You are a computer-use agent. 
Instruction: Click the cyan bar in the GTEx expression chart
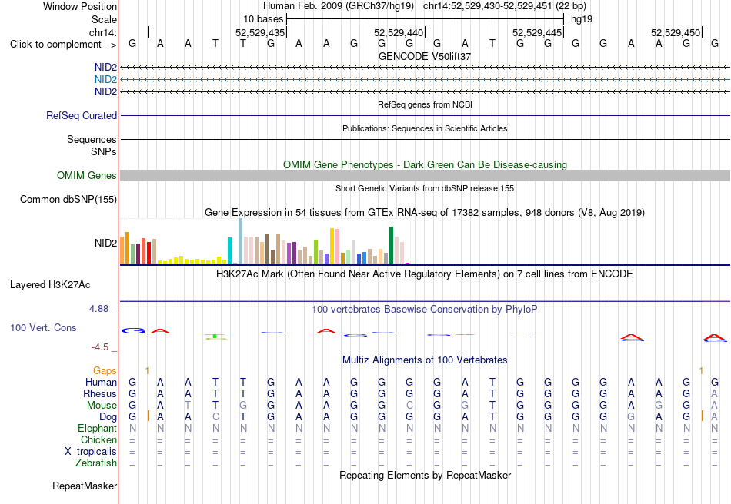[229, 250]
